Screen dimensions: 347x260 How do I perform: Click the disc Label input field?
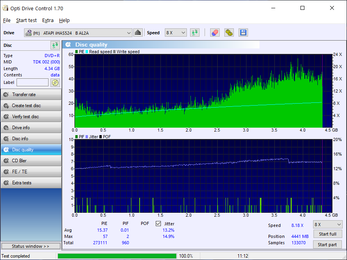coord(32,82)
